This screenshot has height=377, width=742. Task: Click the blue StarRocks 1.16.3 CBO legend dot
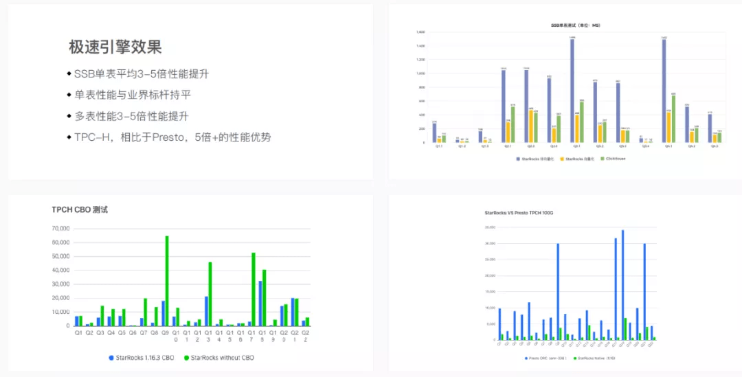(x=111, y=357)
